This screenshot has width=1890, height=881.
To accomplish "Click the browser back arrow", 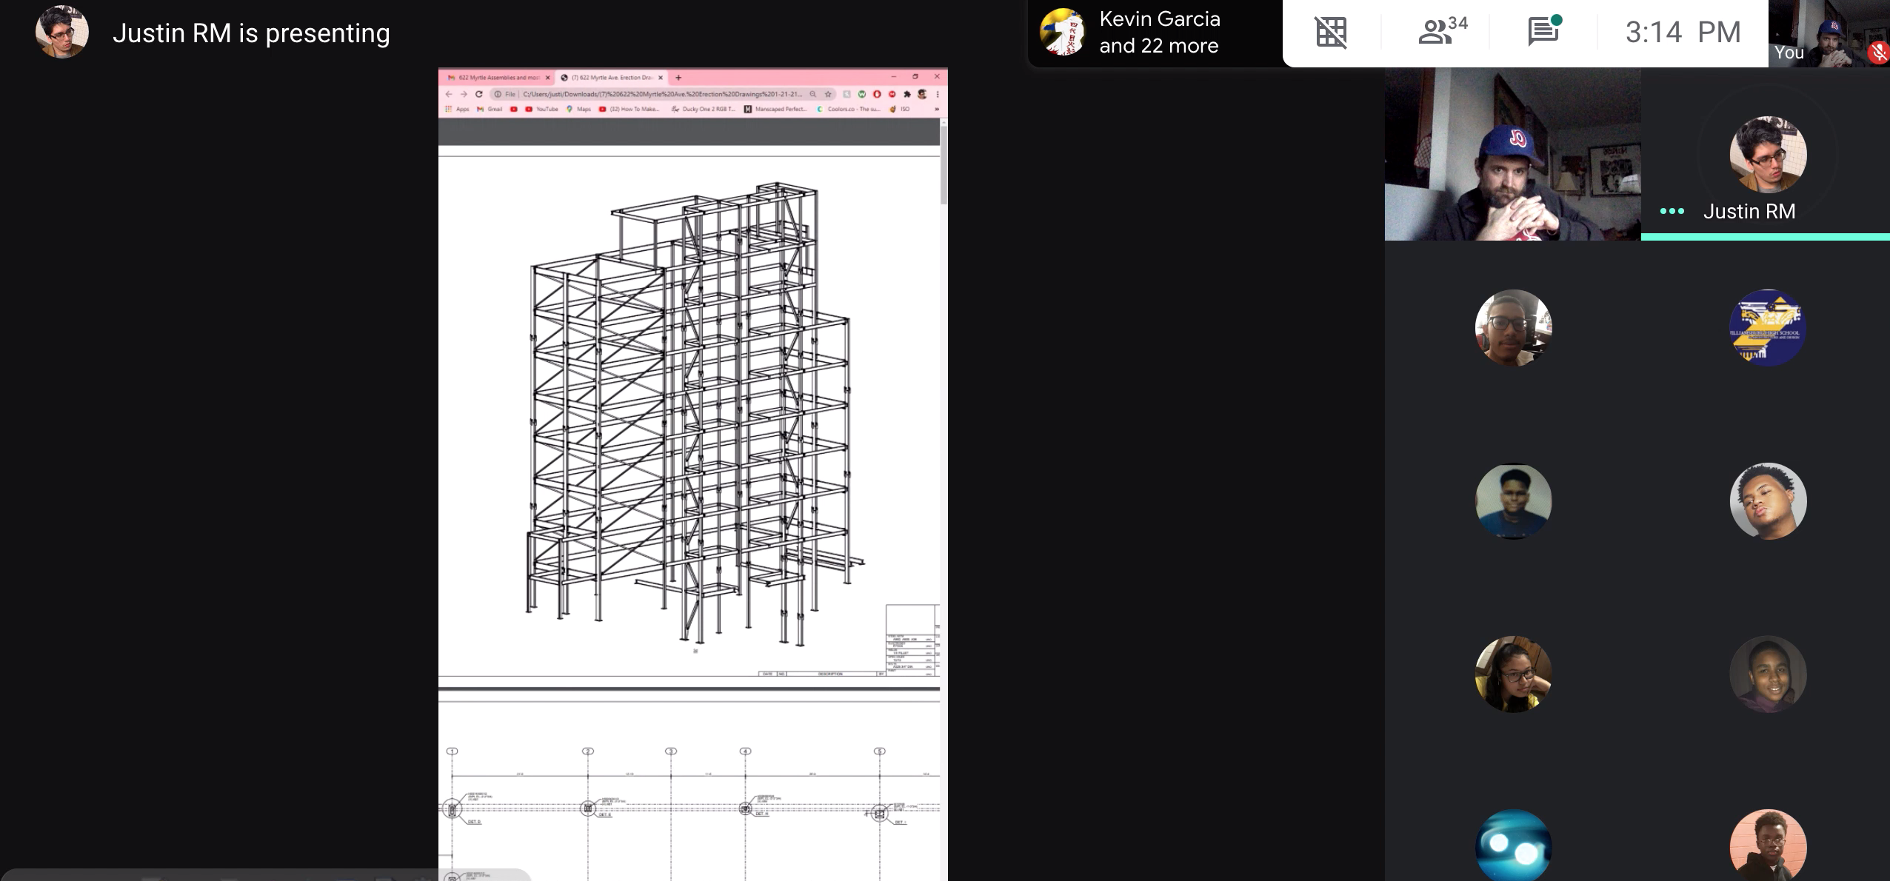I will point(449,94).
